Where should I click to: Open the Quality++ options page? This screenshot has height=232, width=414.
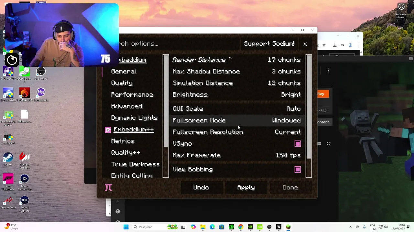(x=125, y=153)
